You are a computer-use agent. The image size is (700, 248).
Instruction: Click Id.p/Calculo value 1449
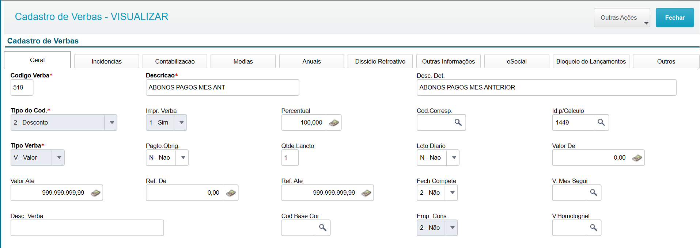click(562, 123)
